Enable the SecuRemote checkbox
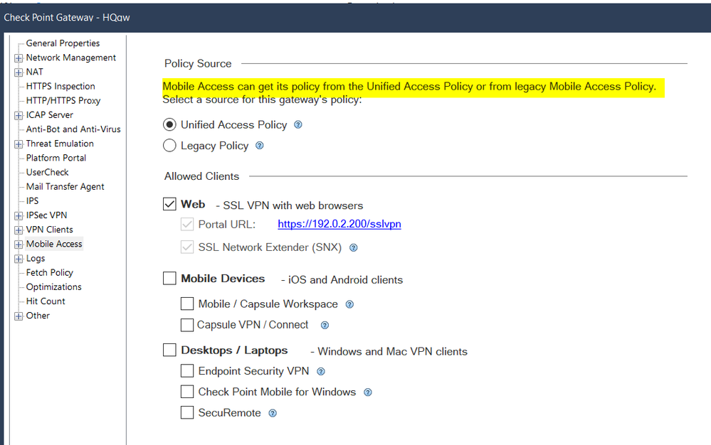 187,412
